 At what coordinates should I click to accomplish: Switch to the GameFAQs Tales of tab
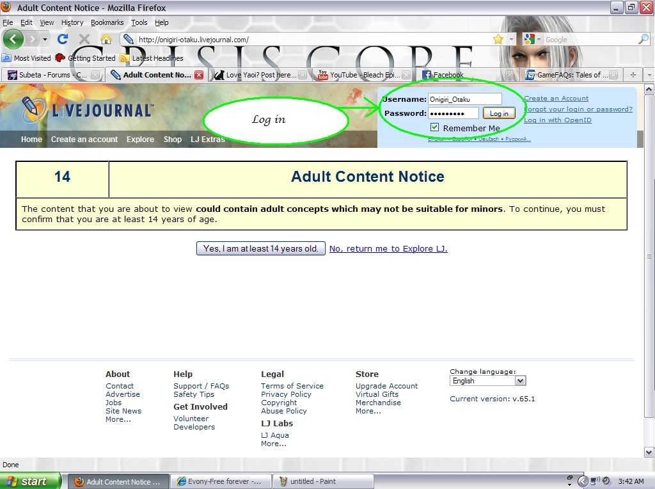(571, 75)
